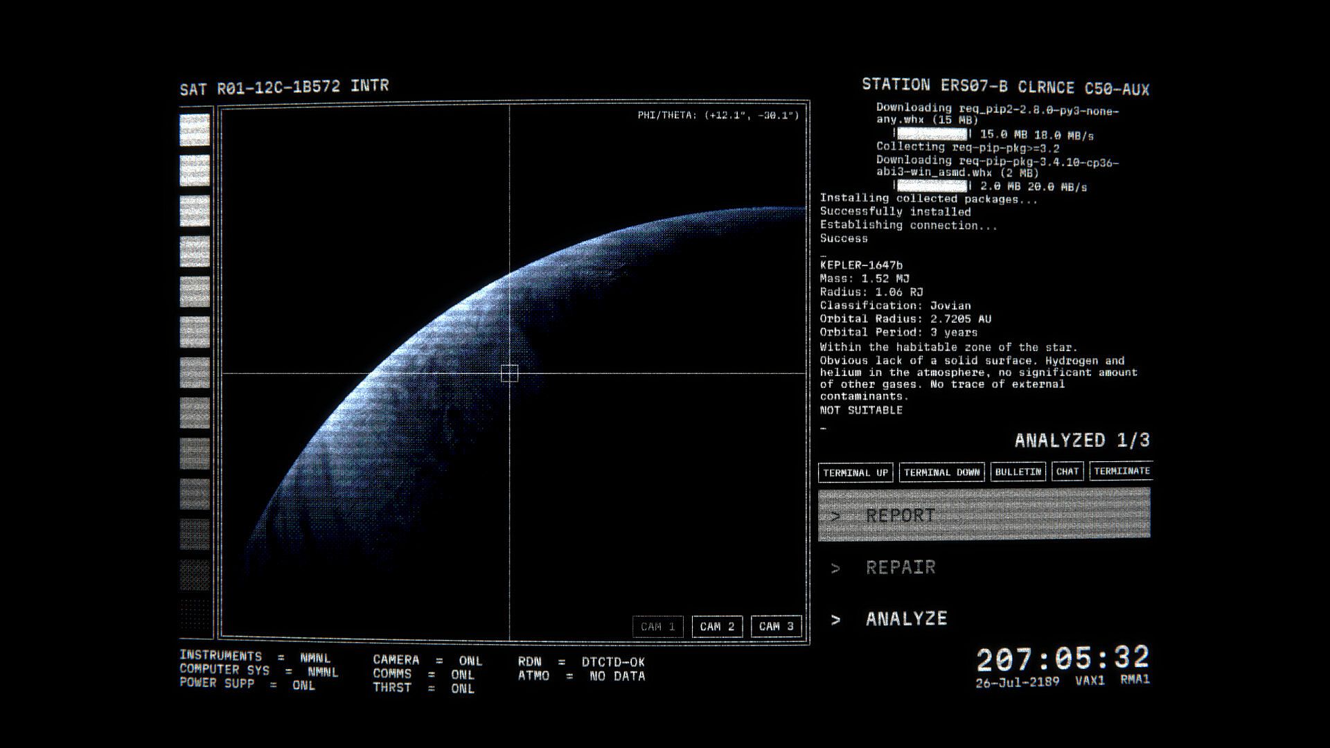The image size is (1330, 748).
Task: Switch the view to CAM 2
Action: tap(717, 627)
